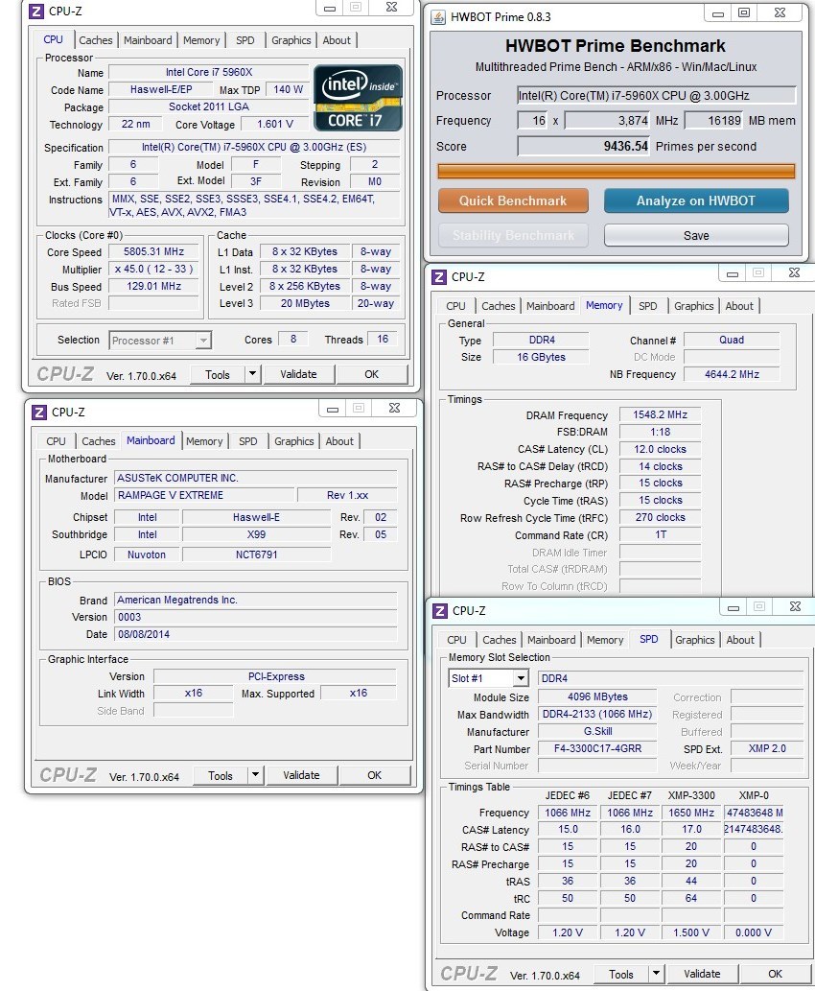The width and height of the screenshot is (815, 991).
Task: Click the HWBOT Processor name field
Action: [657, 95]
